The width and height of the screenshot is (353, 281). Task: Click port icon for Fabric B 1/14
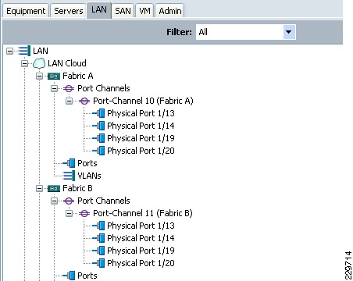click(98, 238)
